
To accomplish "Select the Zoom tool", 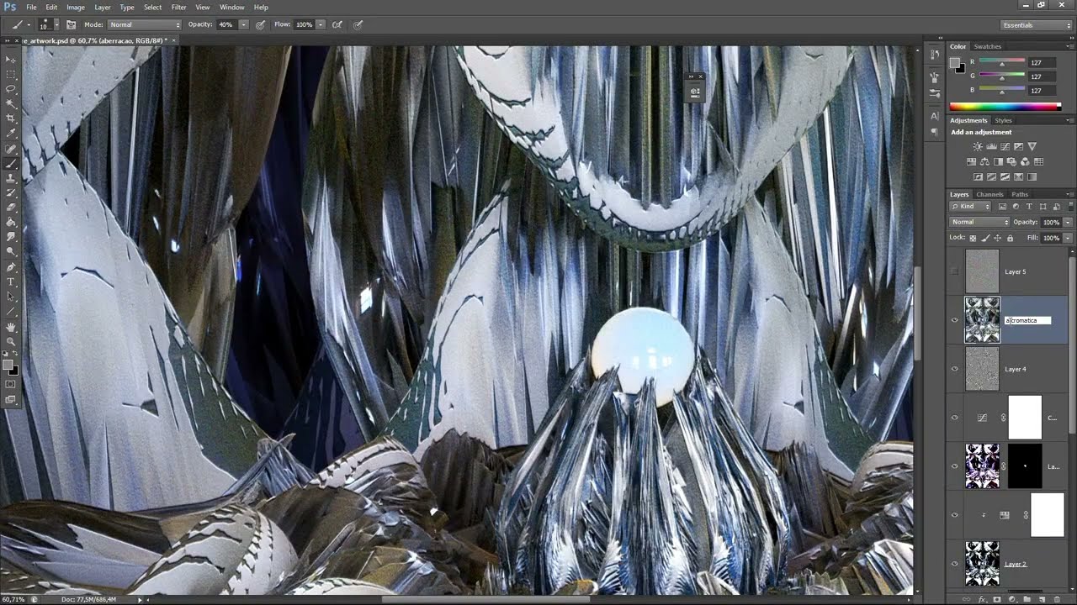I will [11, 342].
